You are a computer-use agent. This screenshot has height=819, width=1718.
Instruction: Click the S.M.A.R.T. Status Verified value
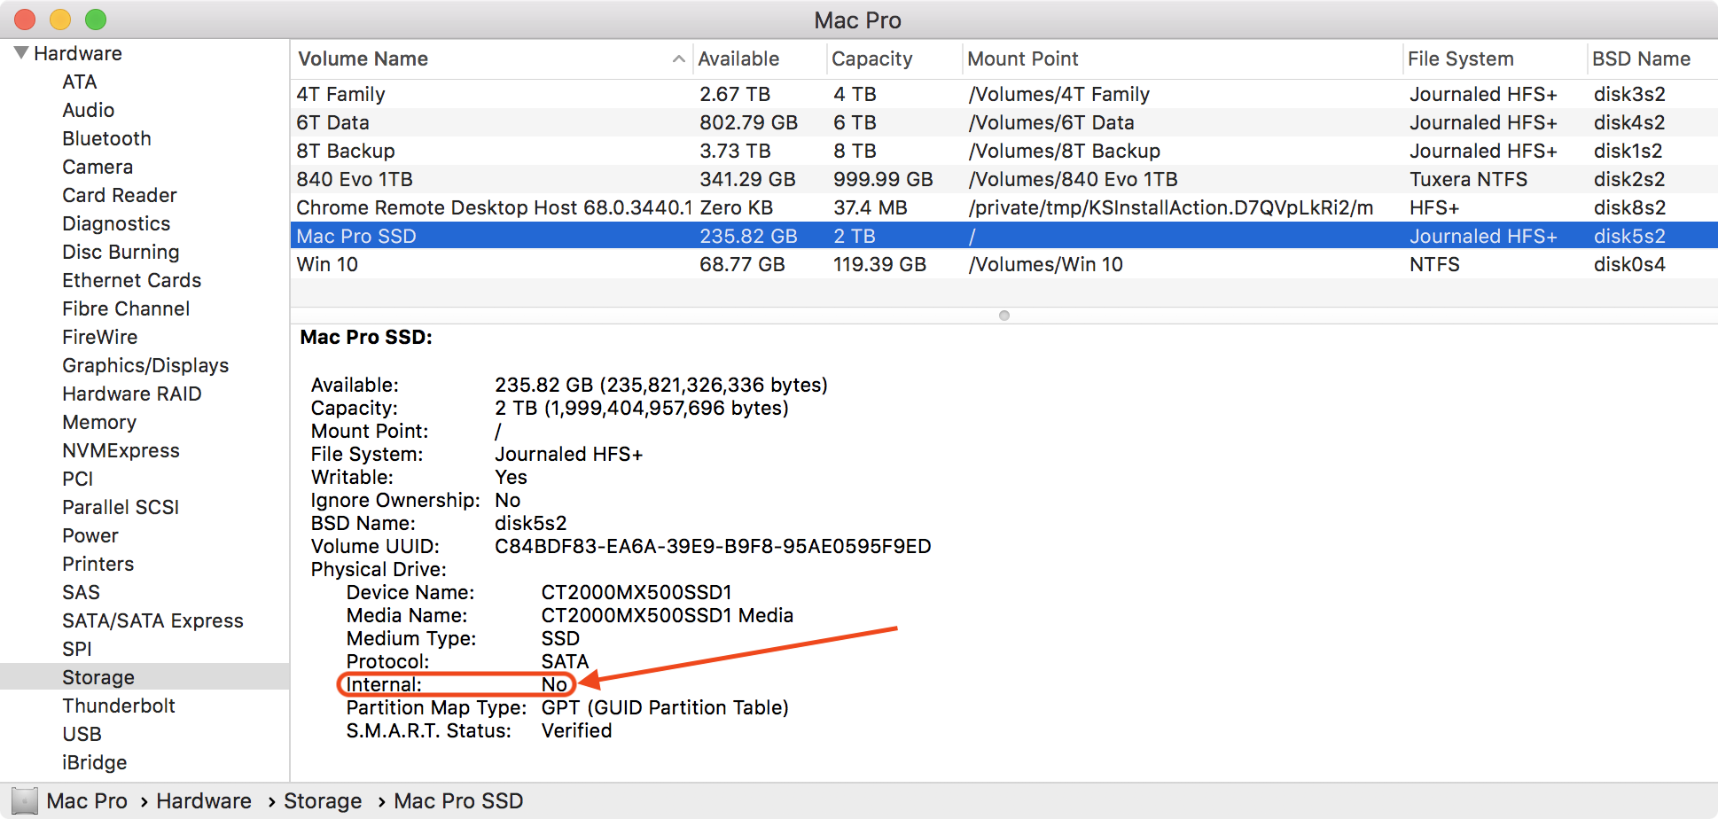click(x=577, y=730)
